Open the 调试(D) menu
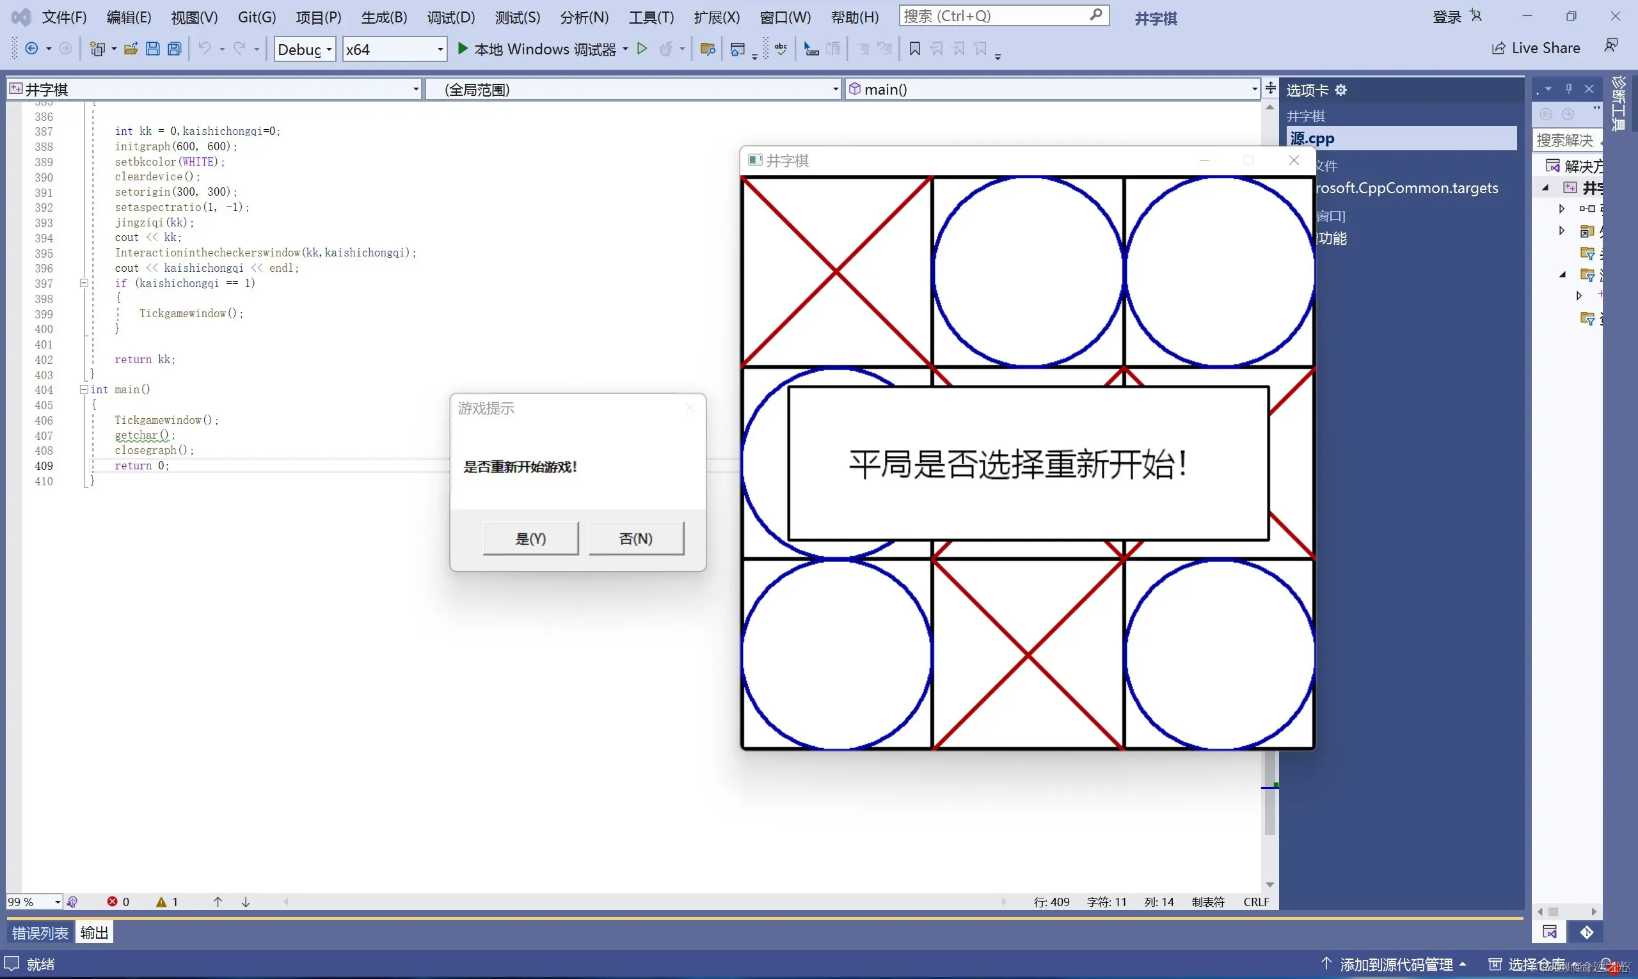Viewport: 1638px width, 979px height. tap(450, 17)
